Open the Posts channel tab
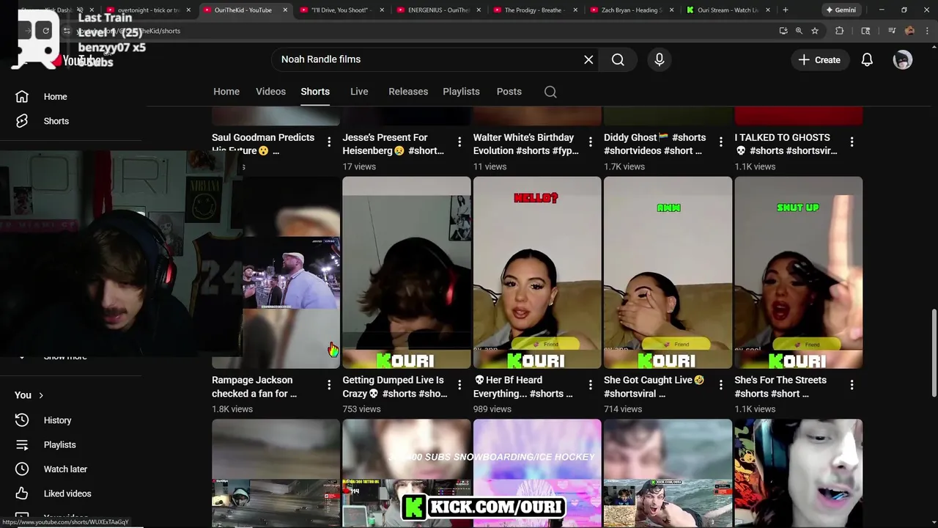 tap(509, 92)
